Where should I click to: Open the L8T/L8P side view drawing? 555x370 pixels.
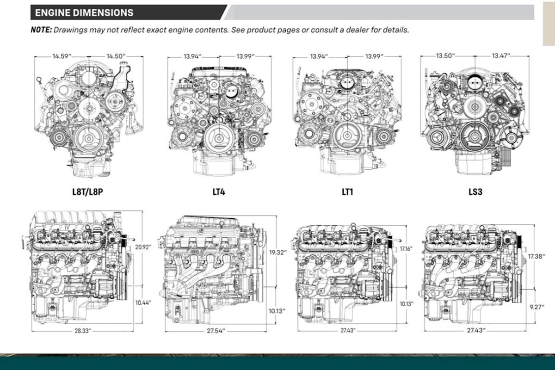(76, 267)
